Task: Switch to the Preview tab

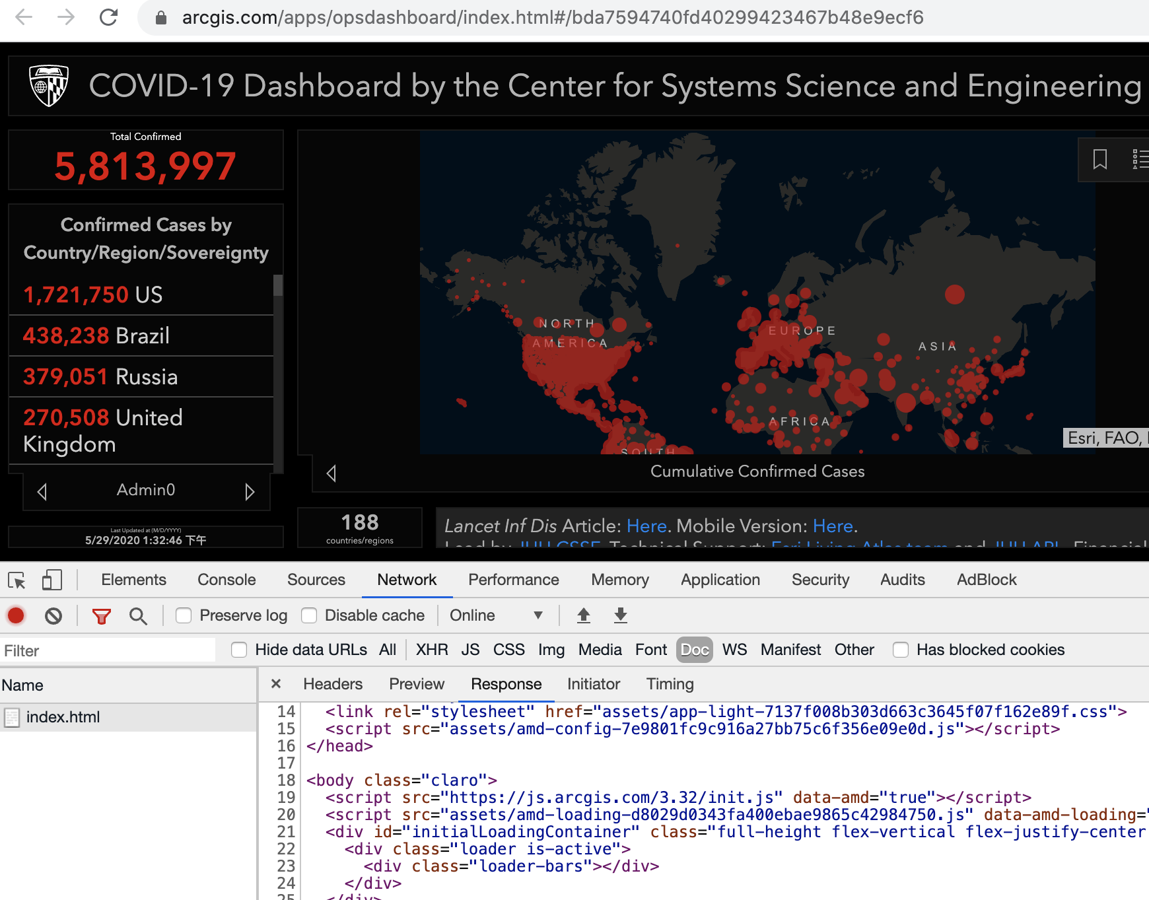Action: click(417, 684)
